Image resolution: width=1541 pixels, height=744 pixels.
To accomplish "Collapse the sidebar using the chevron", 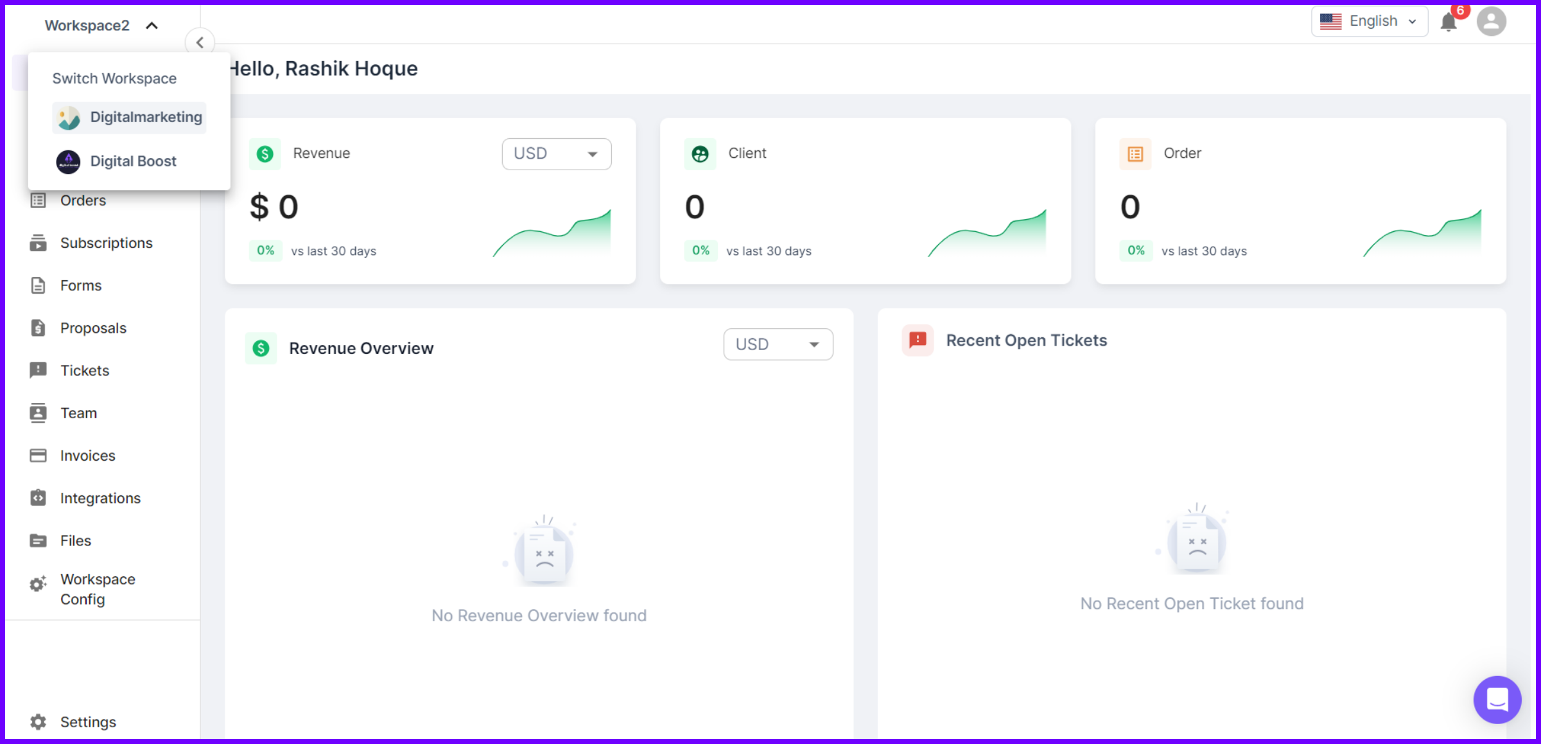I will click(200, 42).
